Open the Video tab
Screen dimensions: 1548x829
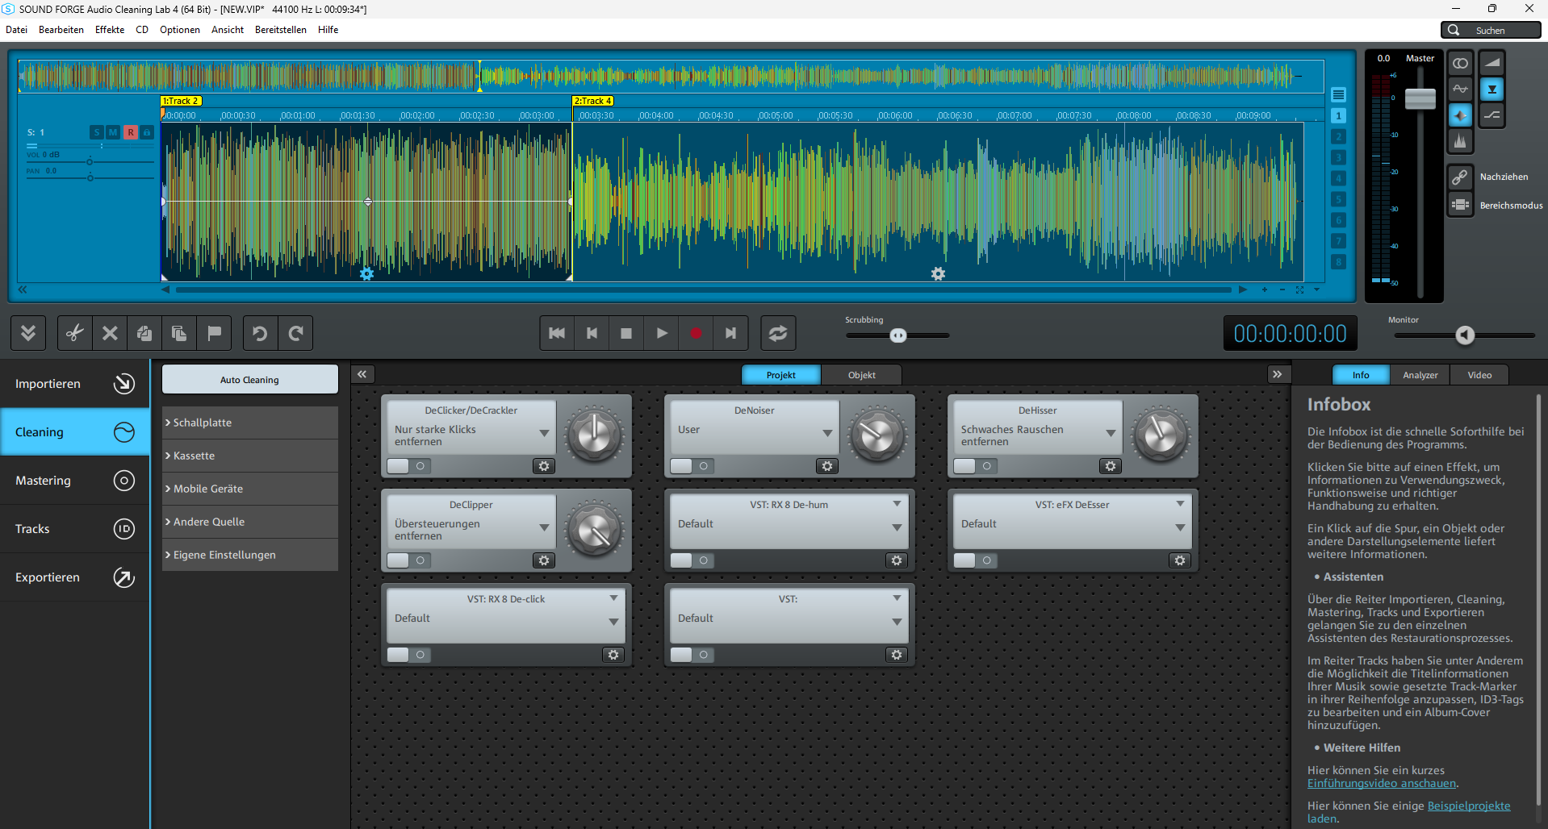1479,375
